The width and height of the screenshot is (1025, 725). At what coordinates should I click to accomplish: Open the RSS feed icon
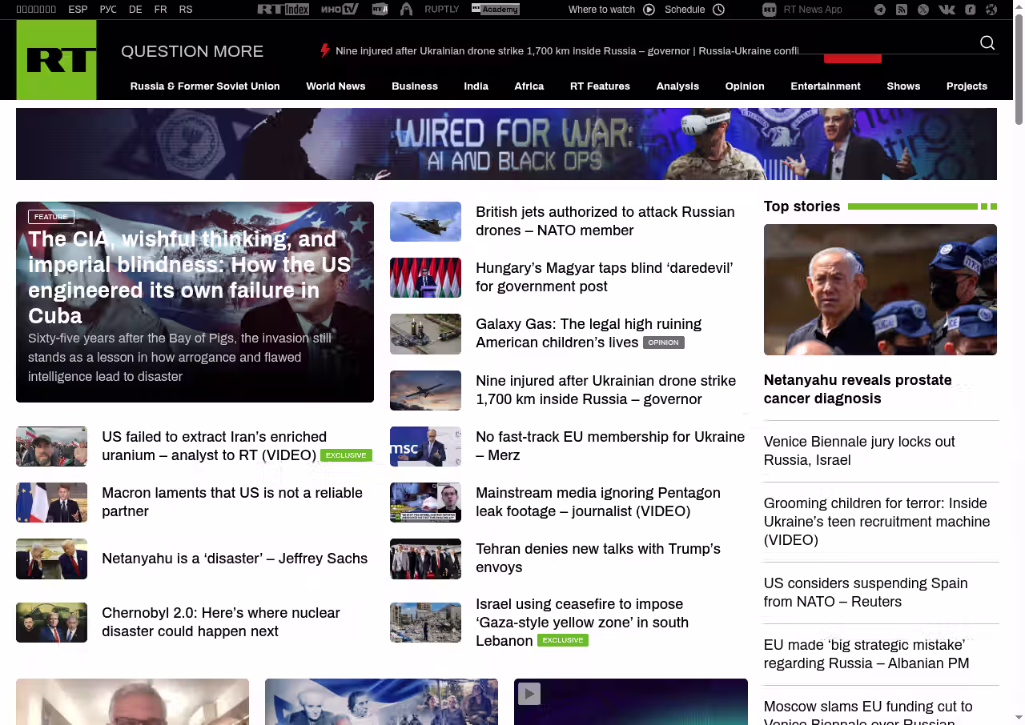902,10
